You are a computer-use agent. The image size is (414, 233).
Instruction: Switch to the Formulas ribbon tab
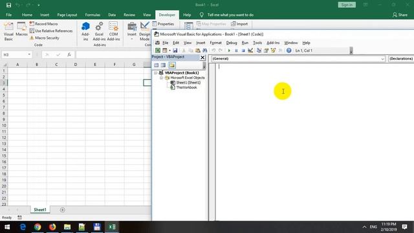click(x=93, y=15)
